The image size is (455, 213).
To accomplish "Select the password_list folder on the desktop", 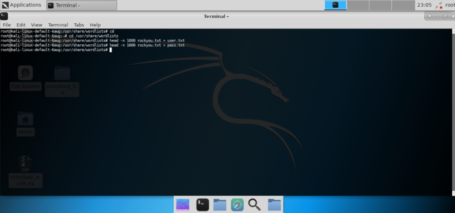I will (62, 73).
